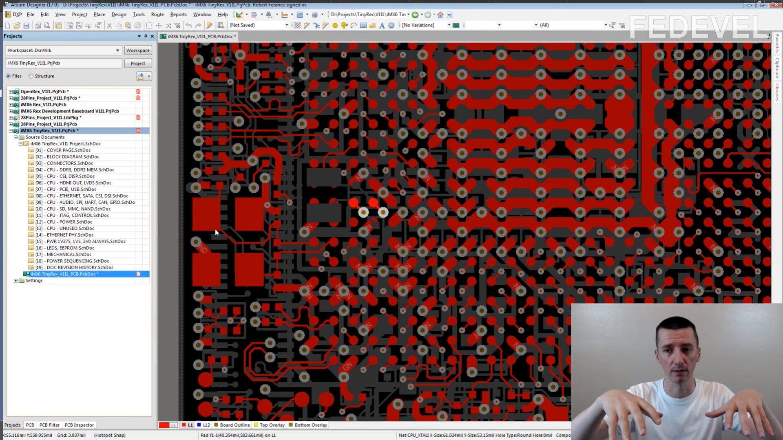The image size is (783, 440).
Task: Click the Workspace button
Action: 138,51
